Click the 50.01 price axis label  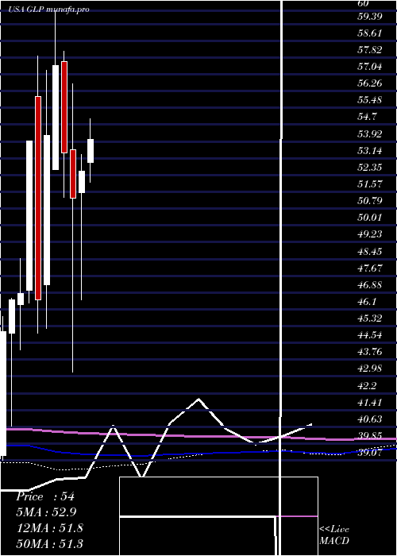coord(370,218)
